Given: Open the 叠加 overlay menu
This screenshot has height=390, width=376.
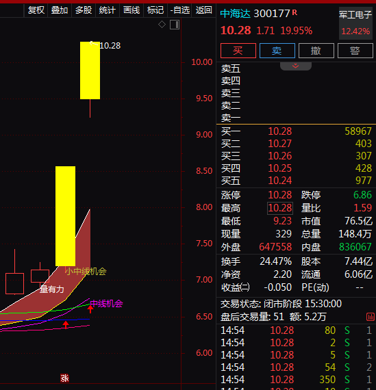Looking at the screenshot, I should [60, 10].
